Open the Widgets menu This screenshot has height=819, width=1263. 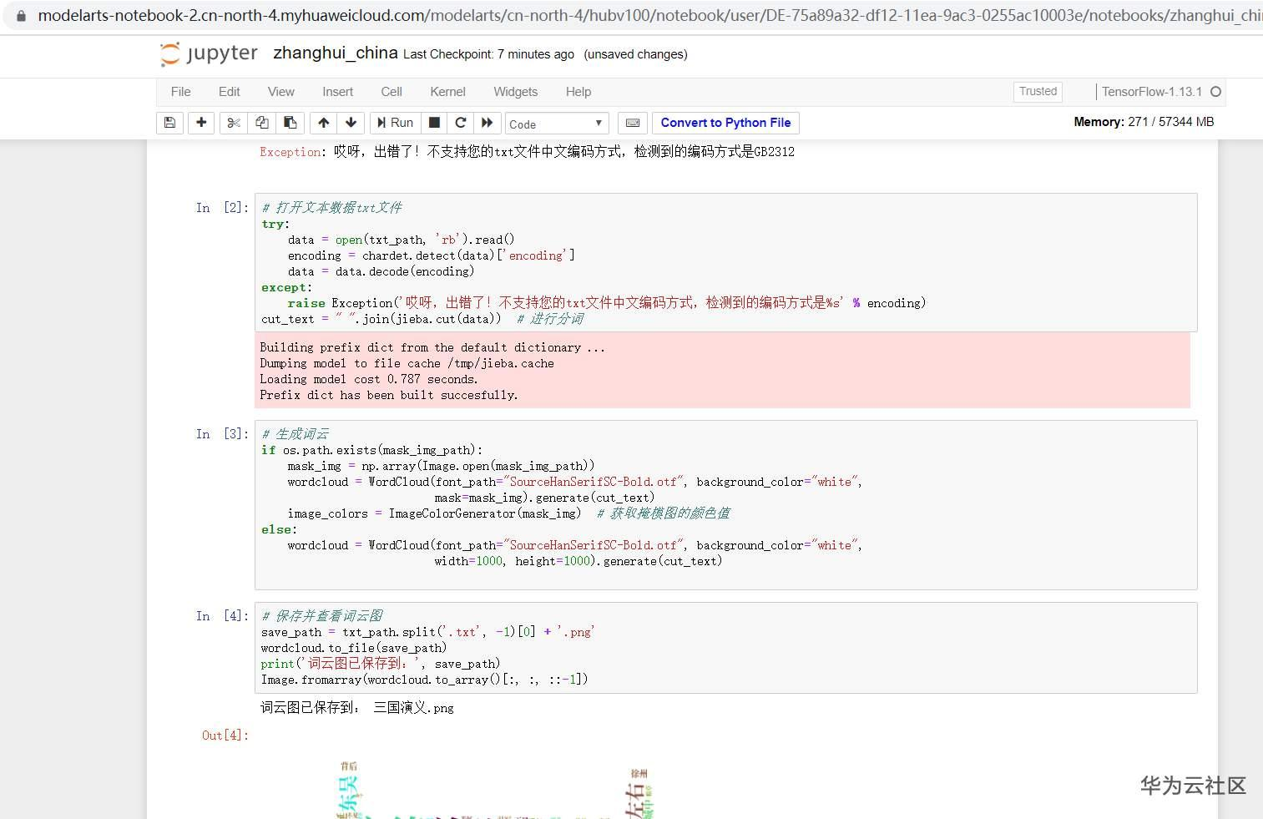click(515, 92)
